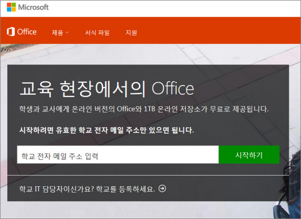Click the Microsoft wordmark text
This screenshot has height=219, width=301.
[x=33, y=7]
